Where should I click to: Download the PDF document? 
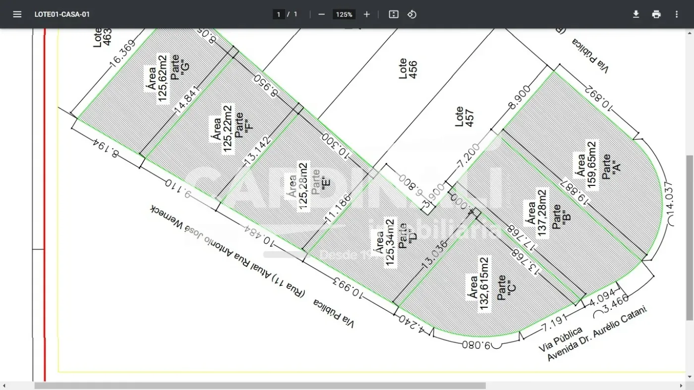pyautogui.click(x=636, y=14)
